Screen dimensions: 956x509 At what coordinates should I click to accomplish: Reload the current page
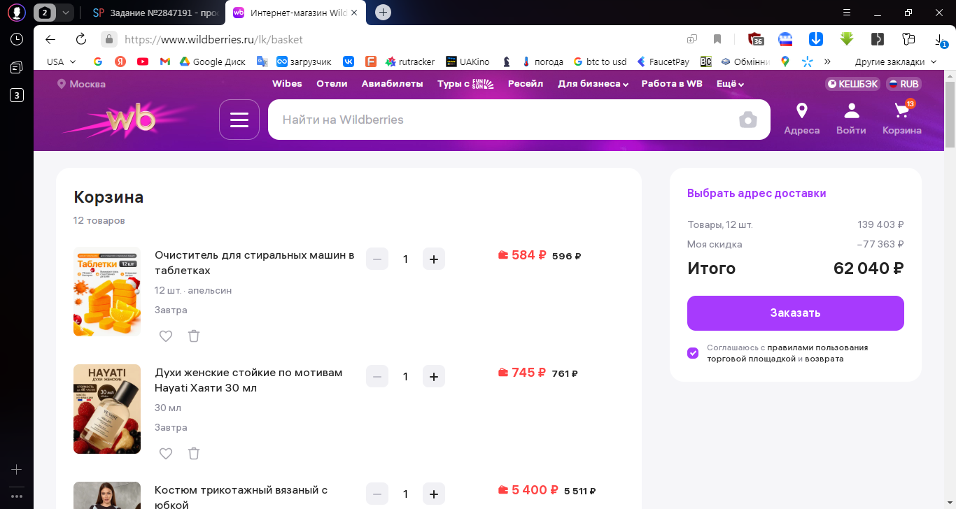coord(81,39)
